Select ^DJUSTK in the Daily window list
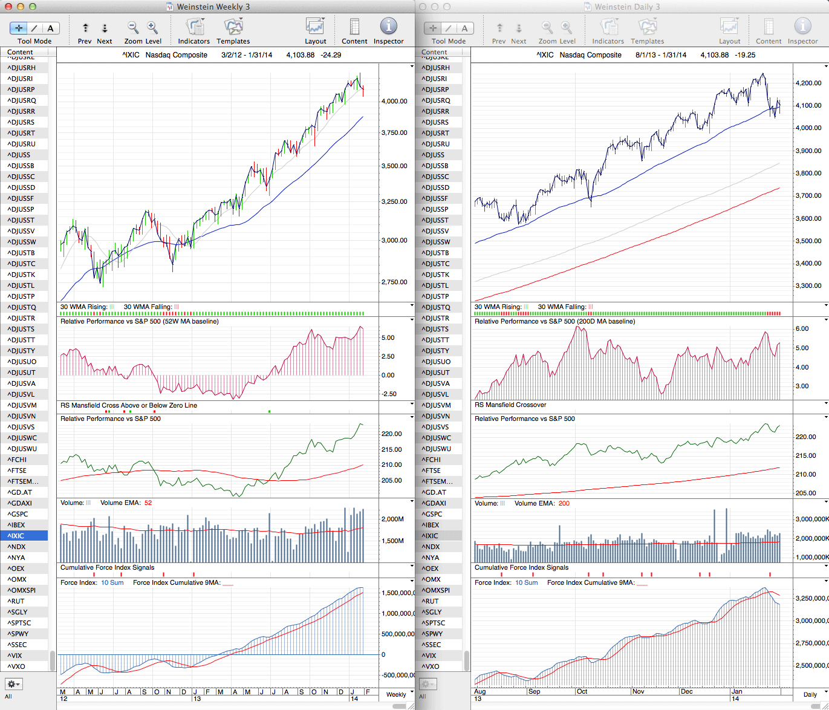The width and height of the screenshot is (829, 710). point(438,275)
